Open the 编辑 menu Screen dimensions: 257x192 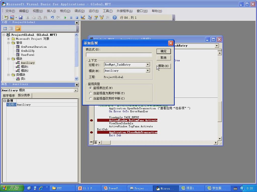(x=24, y=11)
